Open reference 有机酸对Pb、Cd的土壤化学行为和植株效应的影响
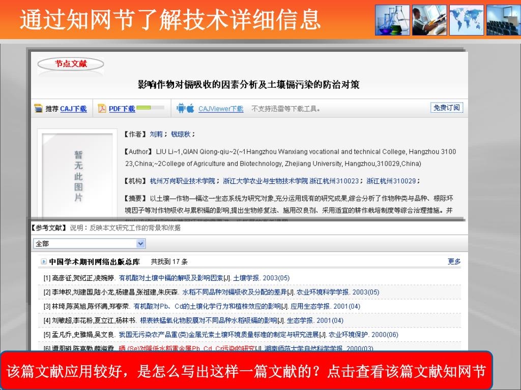The image size is (521, 390). pyautogui.click(x=208, y=306)
